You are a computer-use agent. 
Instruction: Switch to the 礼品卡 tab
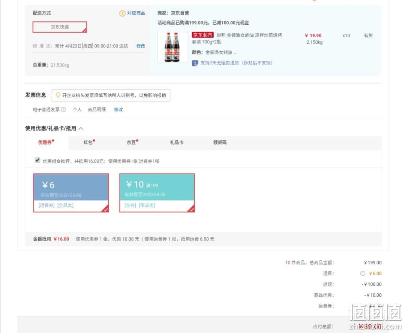[177, 143]
